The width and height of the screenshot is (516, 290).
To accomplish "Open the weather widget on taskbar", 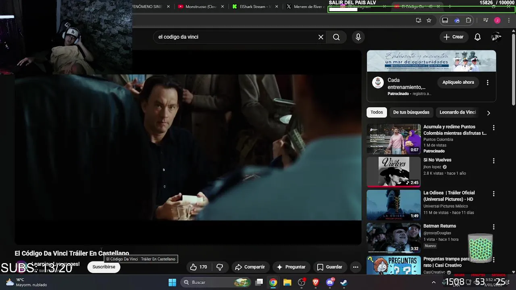I will 26,282.
